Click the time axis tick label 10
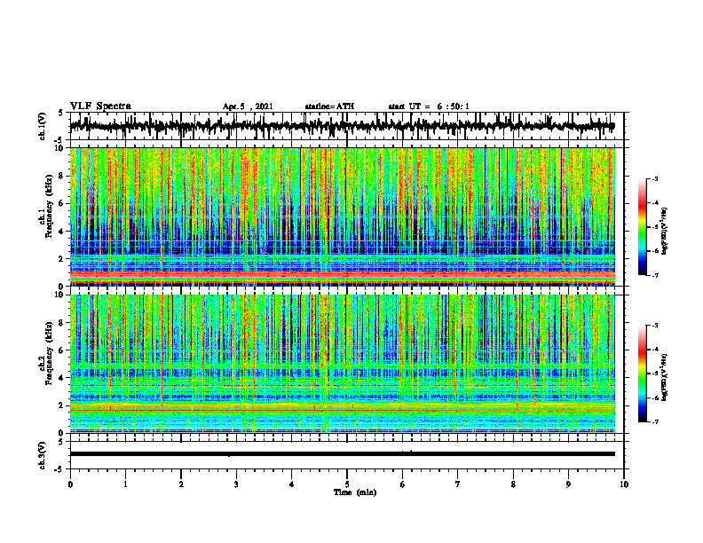 (x=624, y=484)
